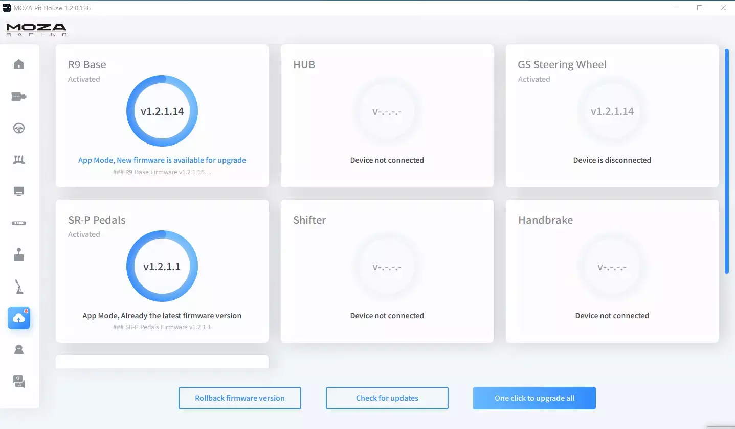Open the dashboard display screen icon
Screen dimensions: 735x429
tap(19, 192)
